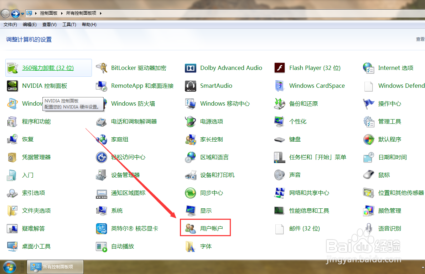
Task: Open the Dolby Advanced Audio icon
Action: coord(191,68)
